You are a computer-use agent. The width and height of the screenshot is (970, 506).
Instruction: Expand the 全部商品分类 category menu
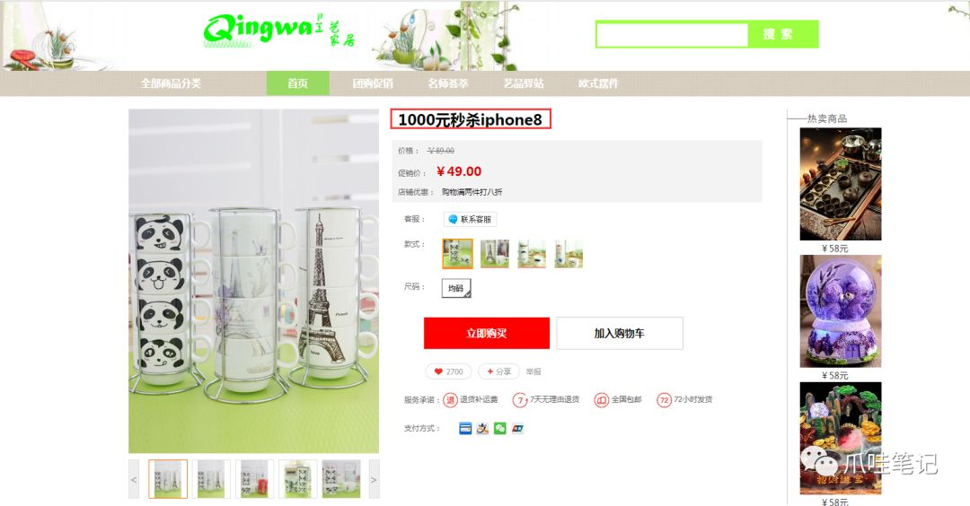(171, 83)
